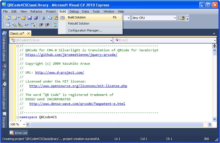
Task: Click the Display Object Member List icon
Action: (x=8, y=25)
